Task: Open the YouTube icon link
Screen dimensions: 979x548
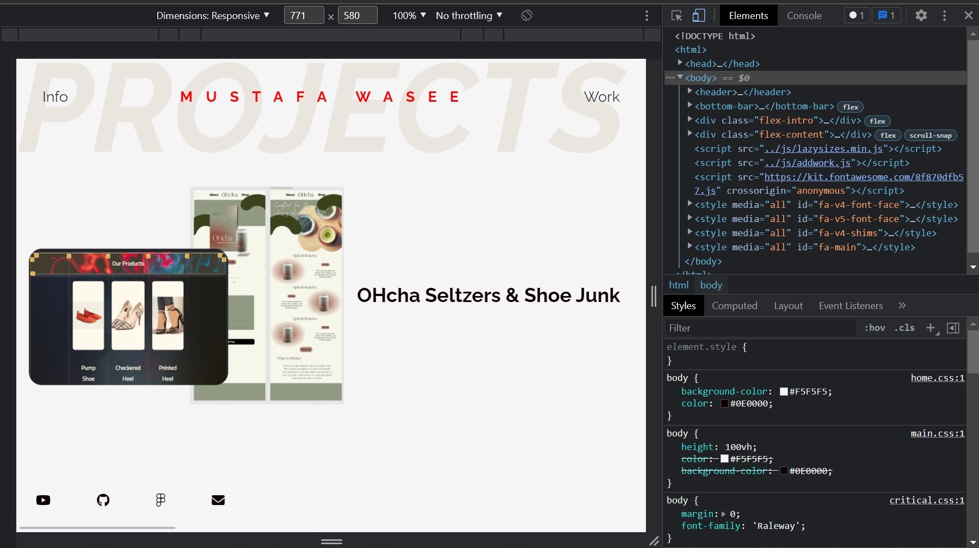Action: [x=43, y=500]
